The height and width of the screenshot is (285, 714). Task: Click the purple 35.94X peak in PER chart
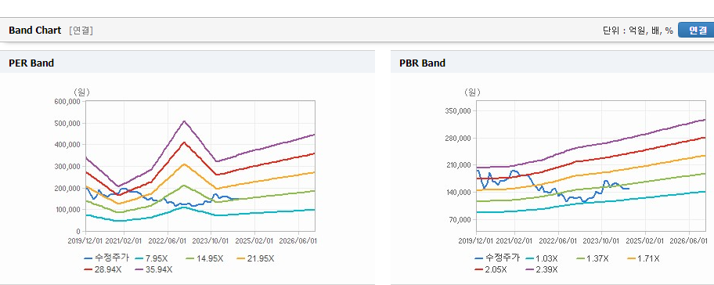tap(184, 121)
